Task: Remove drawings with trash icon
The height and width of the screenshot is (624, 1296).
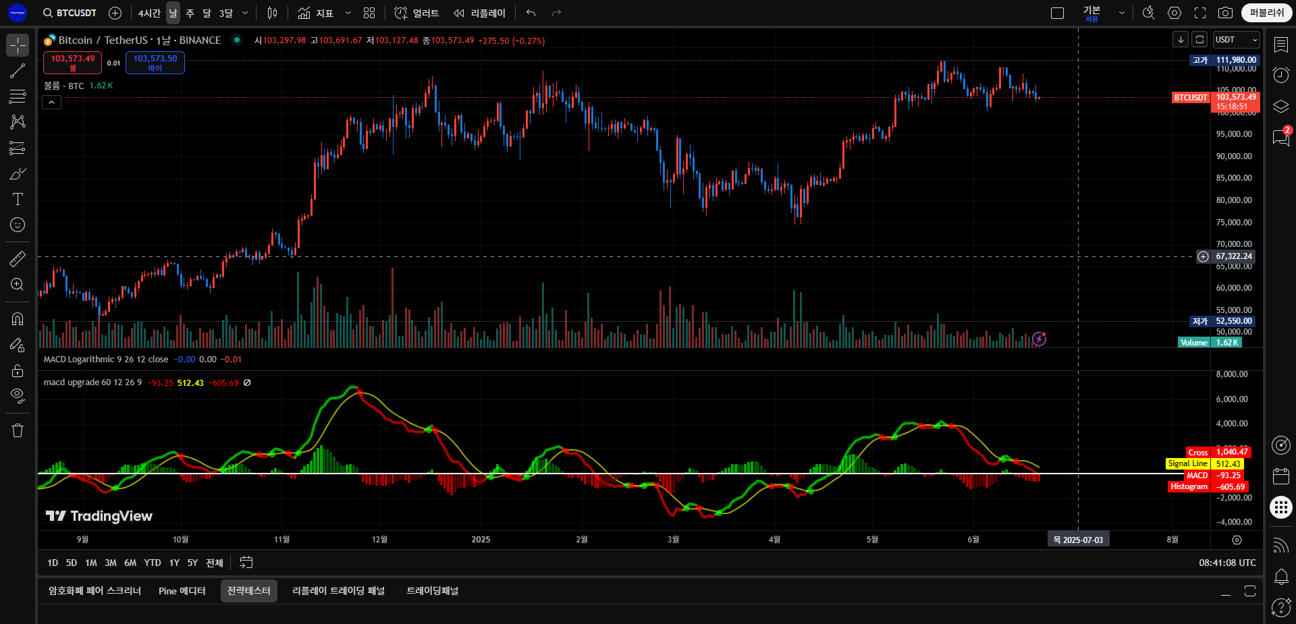Action: click(18, 430)
